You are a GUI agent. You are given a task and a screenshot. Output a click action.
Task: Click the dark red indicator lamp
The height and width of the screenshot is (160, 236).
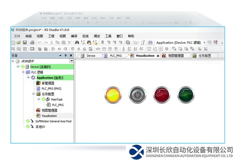click(x=162, y=95)
